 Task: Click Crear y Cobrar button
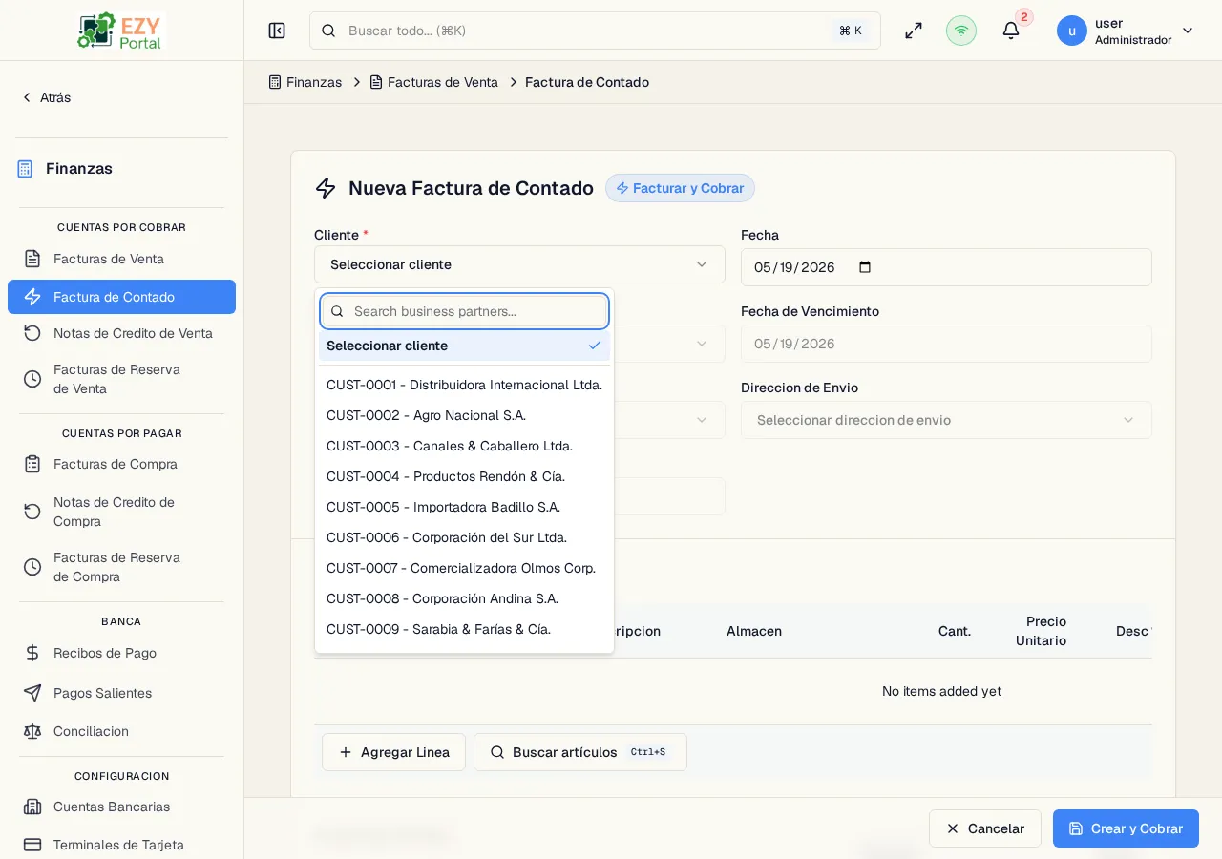1126,828
